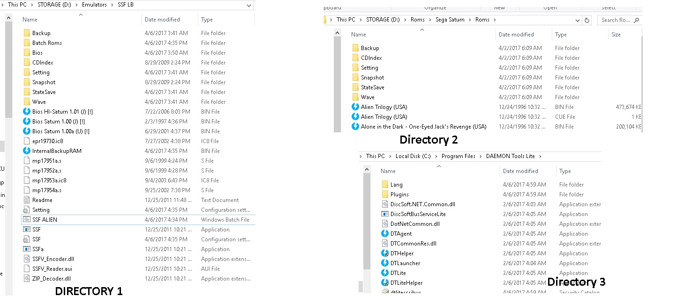Click the epr19730.ic8 file icon
This screenshot has height=296, width=677.
click(x=27, y=141)
